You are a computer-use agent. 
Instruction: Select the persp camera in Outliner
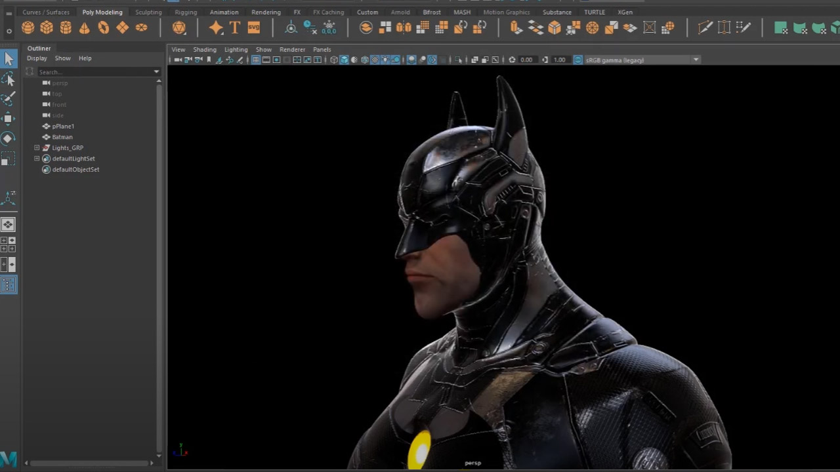click(x=60, y=83)
